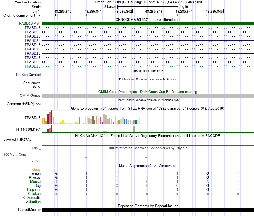254x216 pixels.
Task: Click the '2 bases' scale bar label
Action: pos(110,7)
